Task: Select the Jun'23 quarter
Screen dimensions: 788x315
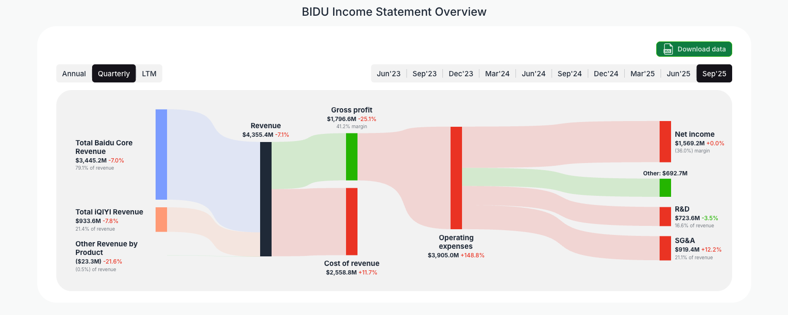Action: pos(389,73)
